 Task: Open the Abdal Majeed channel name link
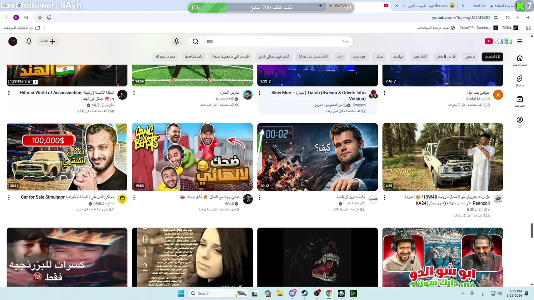478,99
